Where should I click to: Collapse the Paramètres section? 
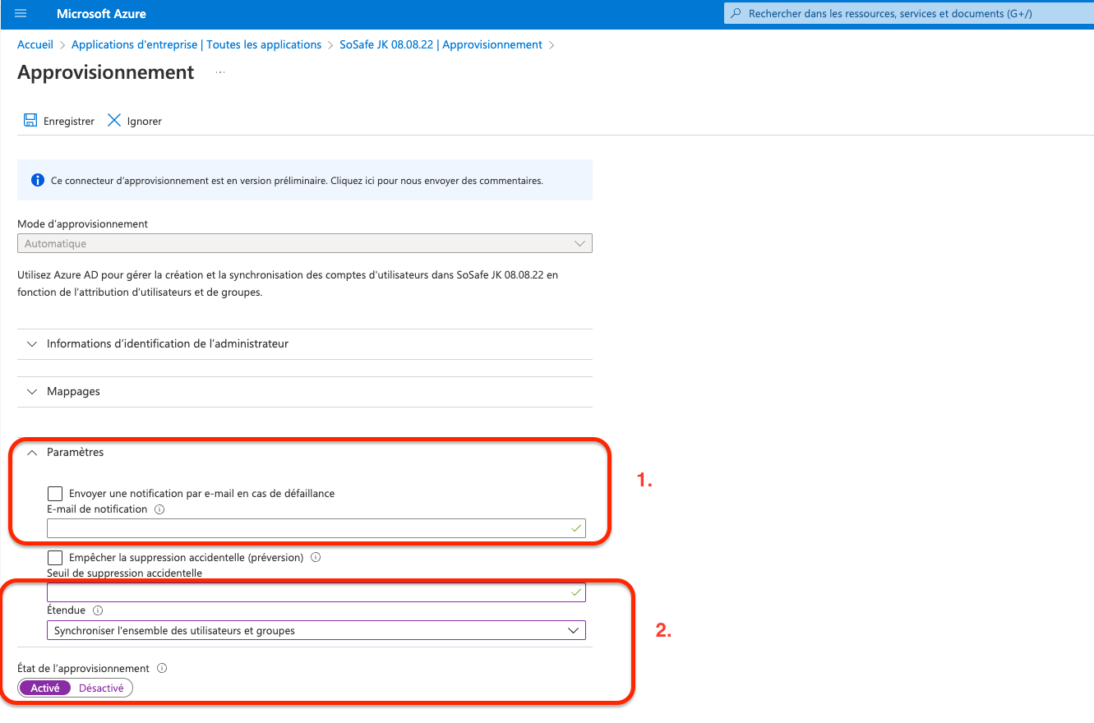[x=75, y=452]
